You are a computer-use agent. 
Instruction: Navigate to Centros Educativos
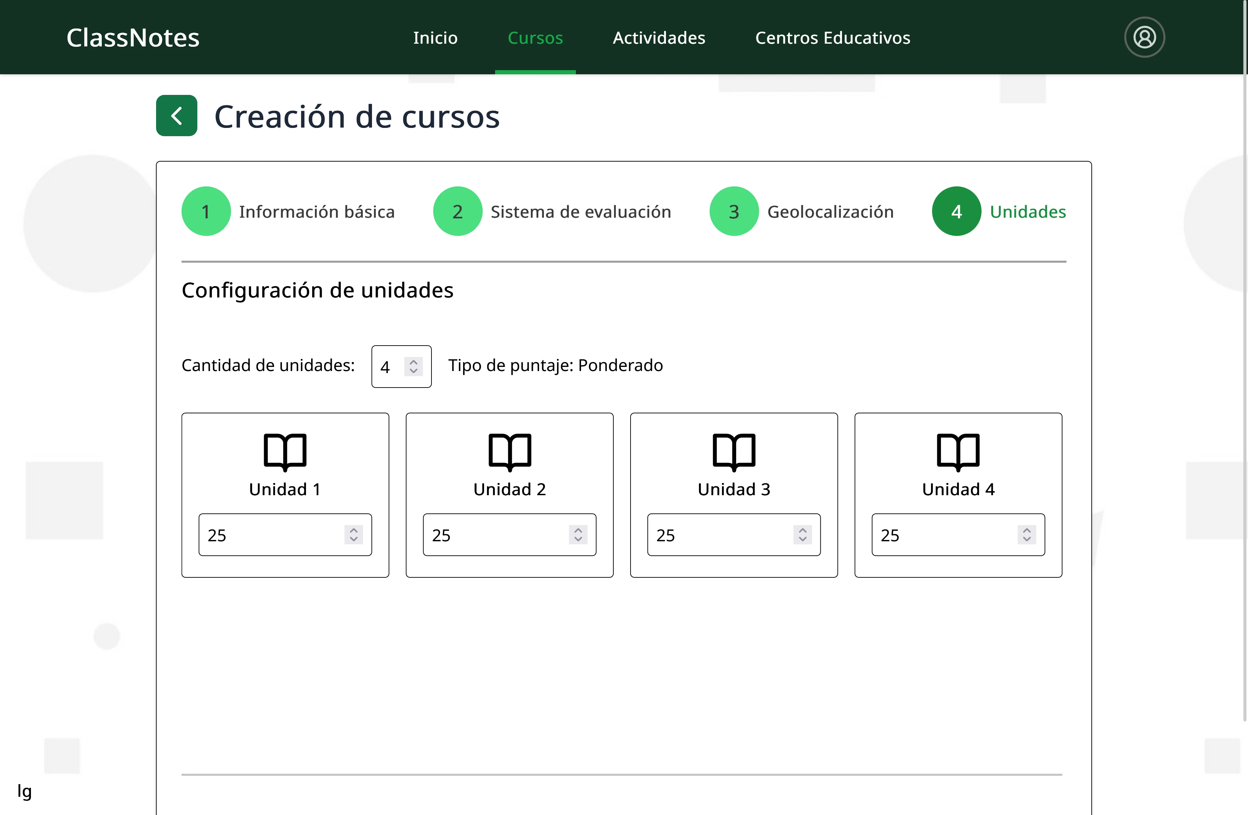point(832,37)
